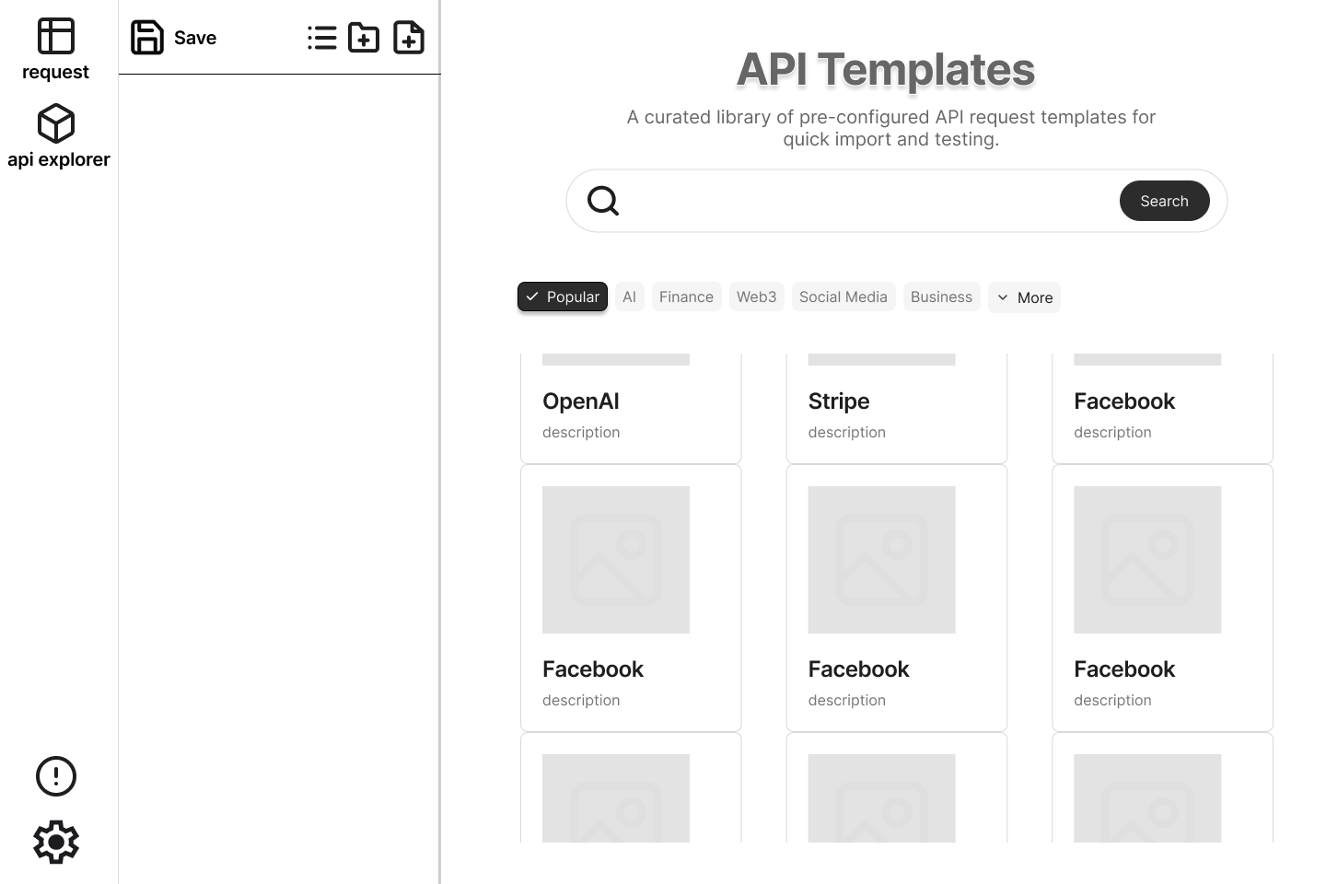Click the magnifier icon in search bar
The image size is (1326, 884).
[x=603, y=201]
